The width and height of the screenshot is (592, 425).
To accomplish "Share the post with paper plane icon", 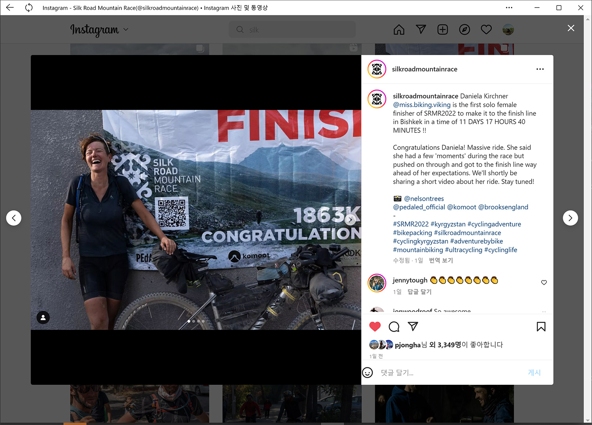I will click(x=413, y=326).
